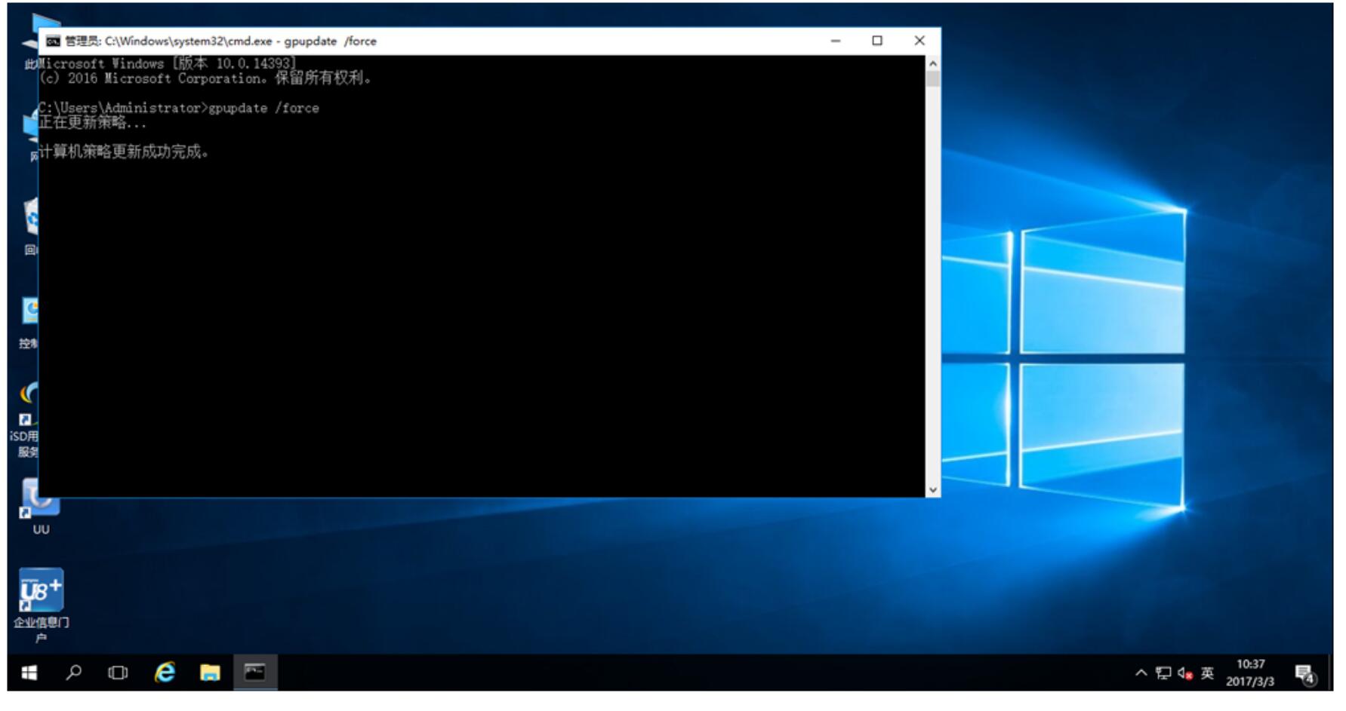Click the console scrollbar up arrow

[x=933, y=64]
